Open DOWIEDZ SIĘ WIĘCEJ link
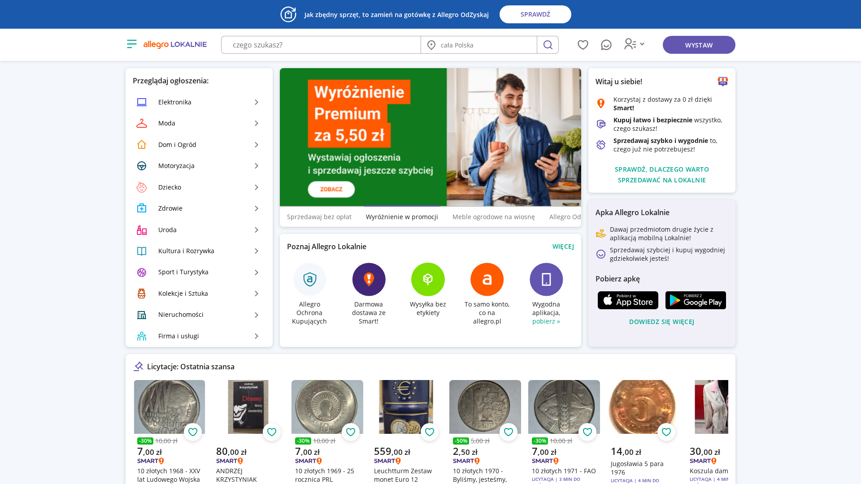The width and height of the screenshot is (861, 484). 662,322
